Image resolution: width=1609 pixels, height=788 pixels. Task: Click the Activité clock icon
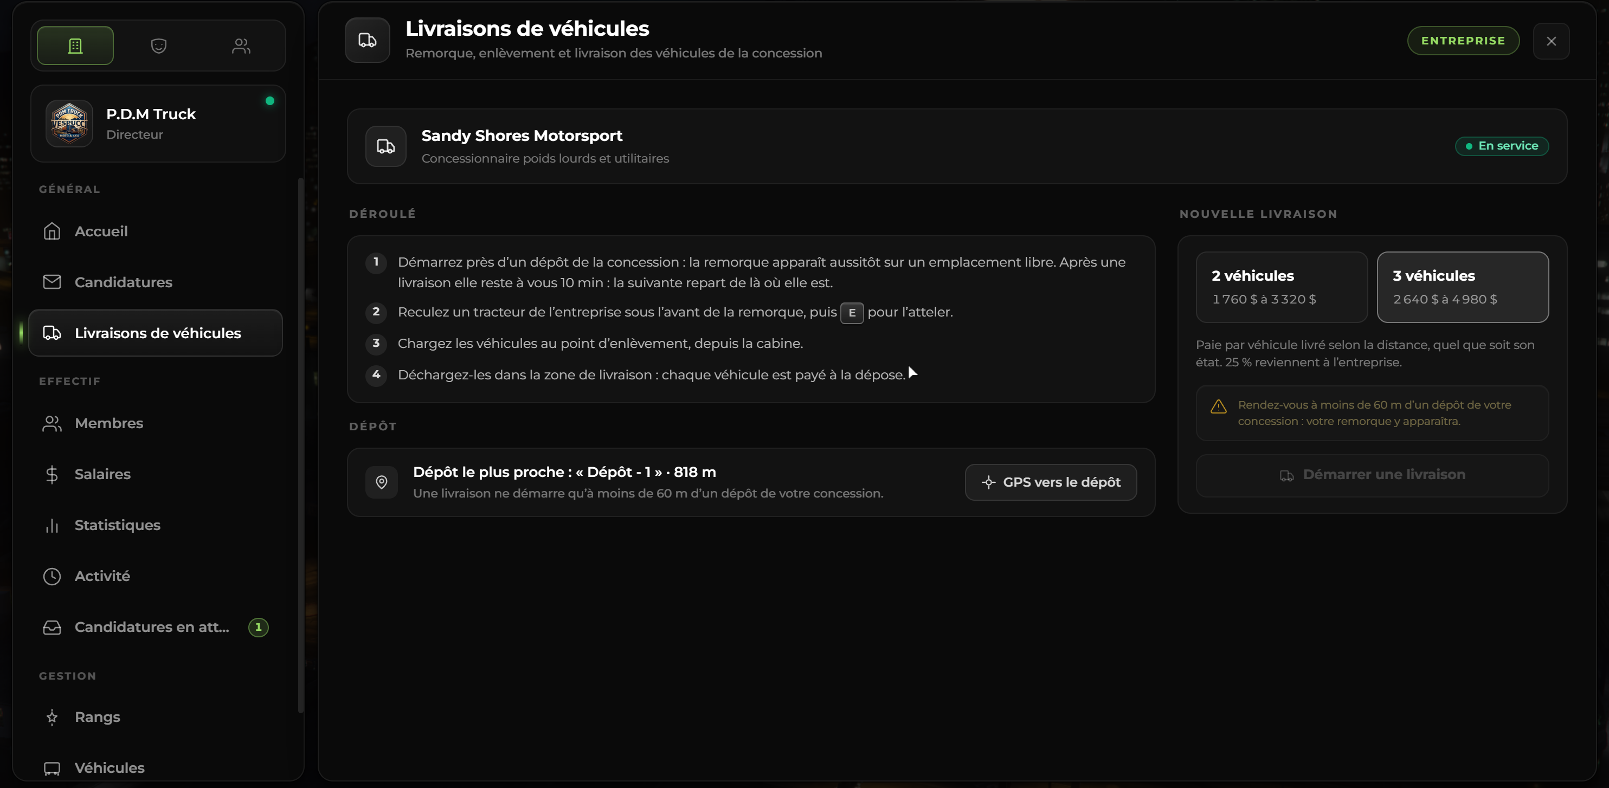[52, 576]
